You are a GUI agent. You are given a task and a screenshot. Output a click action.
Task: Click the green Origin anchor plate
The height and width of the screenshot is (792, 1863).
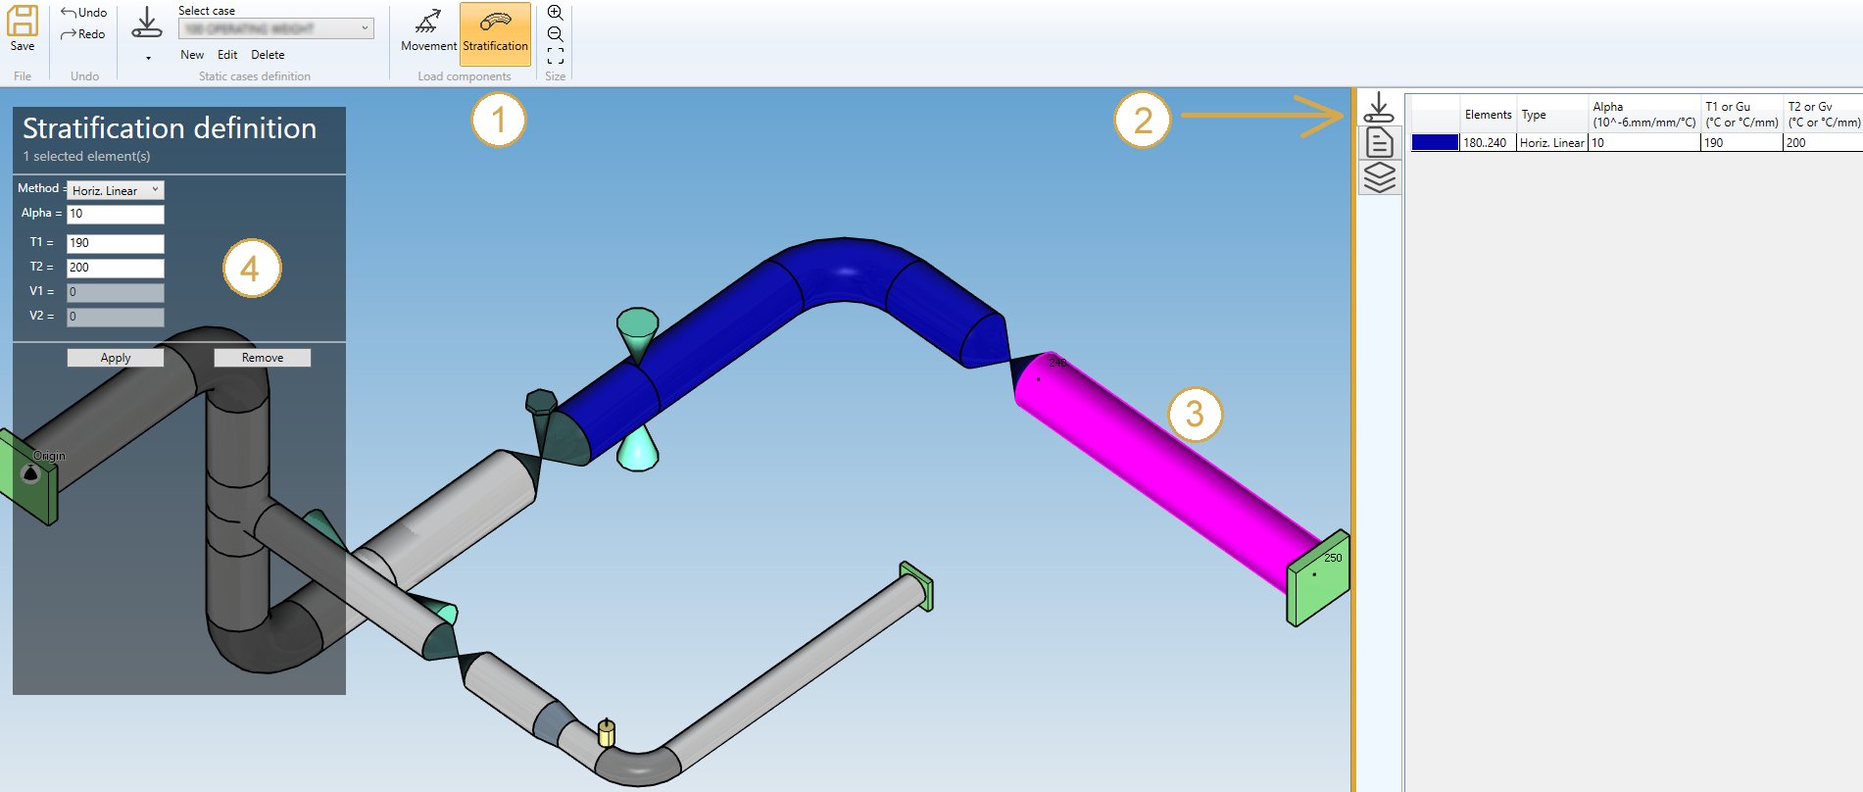(x=27, y=477)
